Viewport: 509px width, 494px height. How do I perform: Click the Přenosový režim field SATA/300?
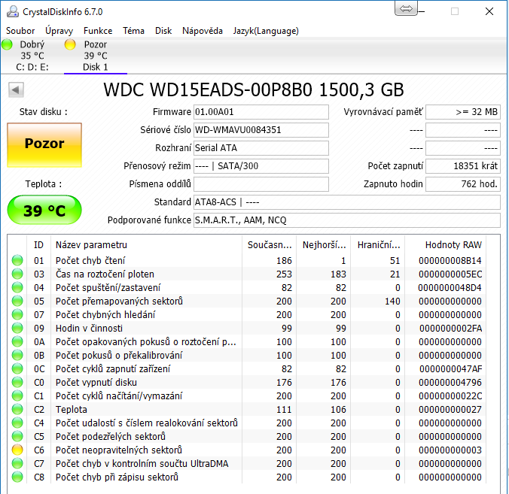click(261, 166)
